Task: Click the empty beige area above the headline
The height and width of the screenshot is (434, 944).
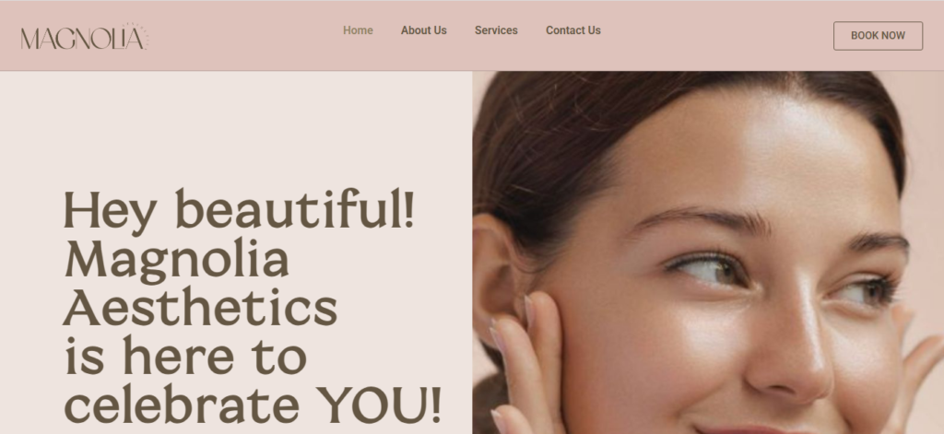Action: pos(236,126)
